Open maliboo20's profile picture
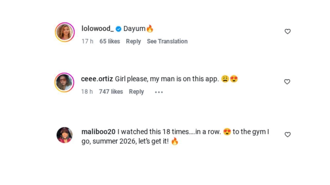This screenshot has width=330, height=185. pyautogui.click(x=64, y=134)
